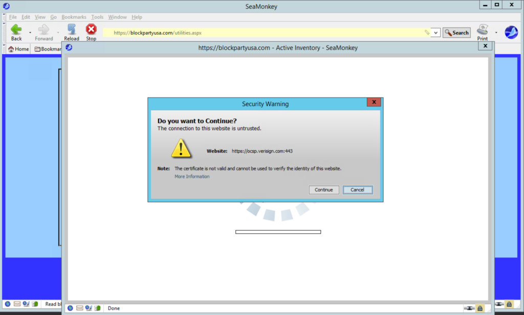Open Mail icon in Active Inventory status bar

coord(79,308)
